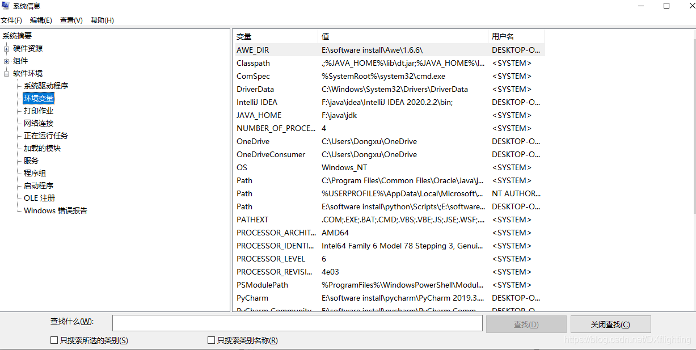
Task: Click value %SystemRoot%\system32\cmd.exe
Action: click(383, 76)
